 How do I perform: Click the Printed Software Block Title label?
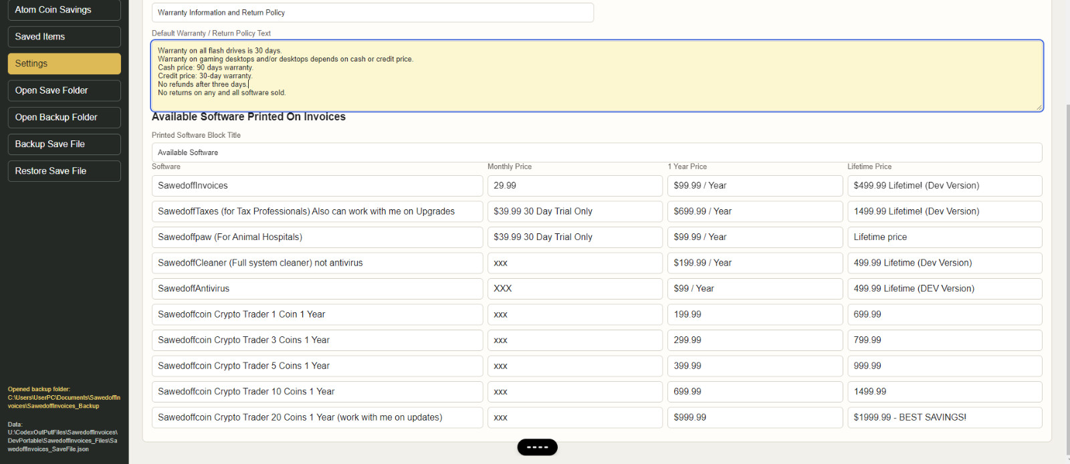coord(196,135)
